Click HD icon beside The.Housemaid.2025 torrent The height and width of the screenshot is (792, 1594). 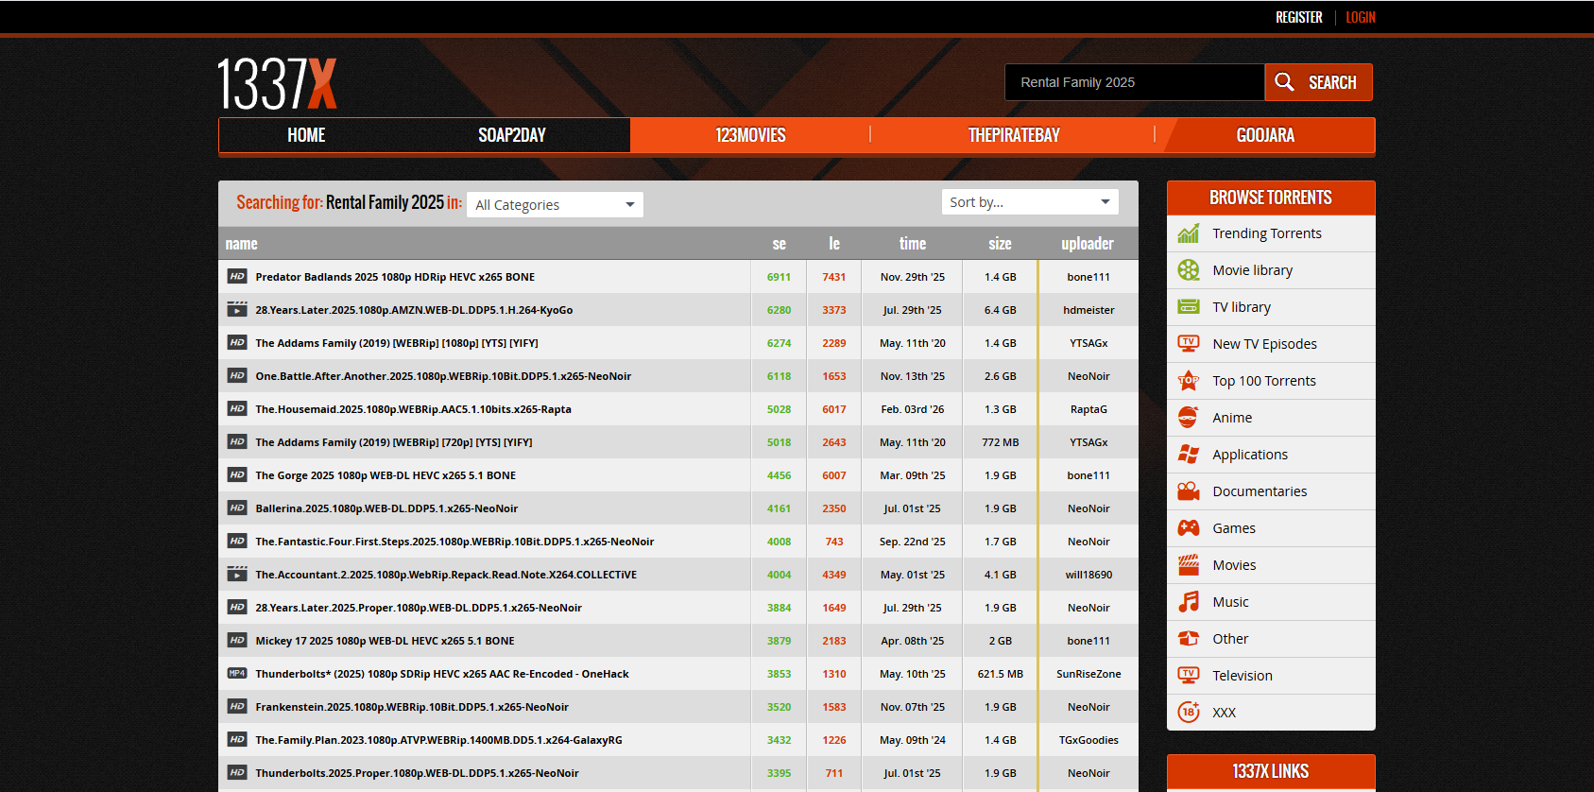(237, 409)
